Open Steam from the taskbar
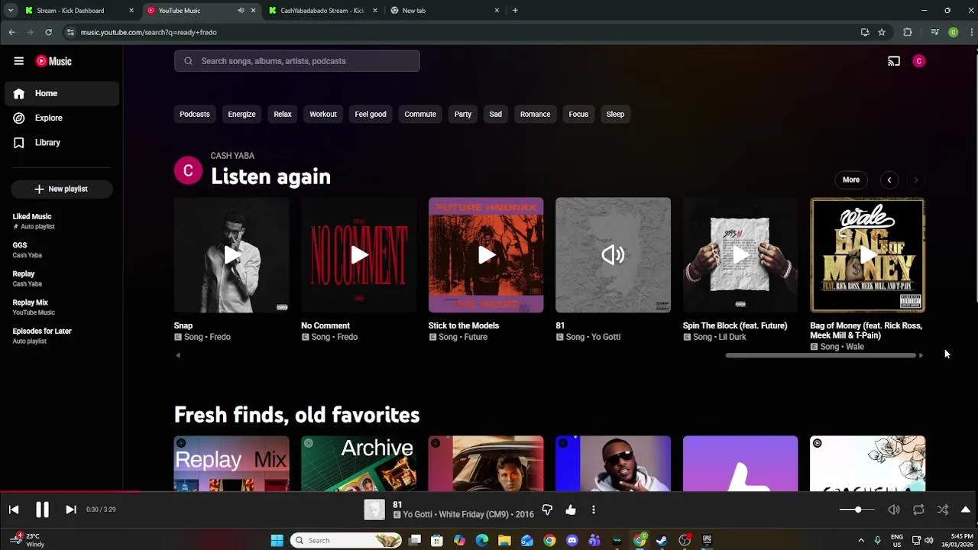The image size is (978, 550). (662, 540)
